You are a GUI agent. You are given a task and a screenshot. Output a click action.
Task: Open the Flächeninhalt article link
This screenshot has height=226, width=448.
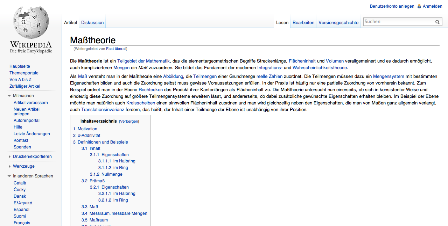click(302, 61)
